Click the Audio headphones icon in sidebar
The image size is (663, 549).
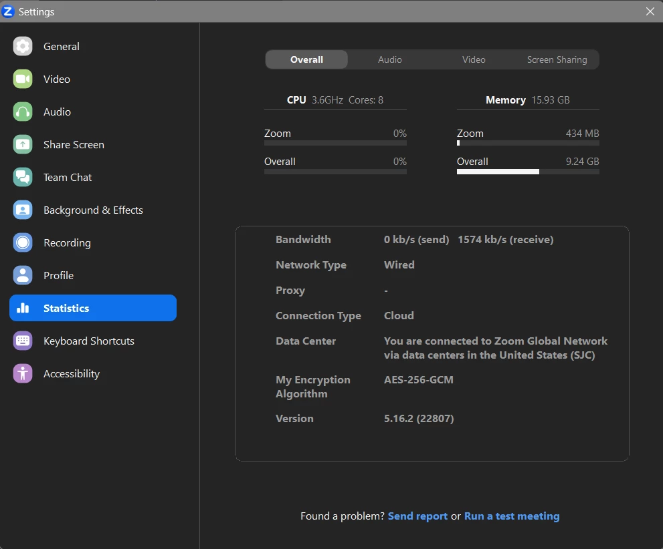coord(22,112)
